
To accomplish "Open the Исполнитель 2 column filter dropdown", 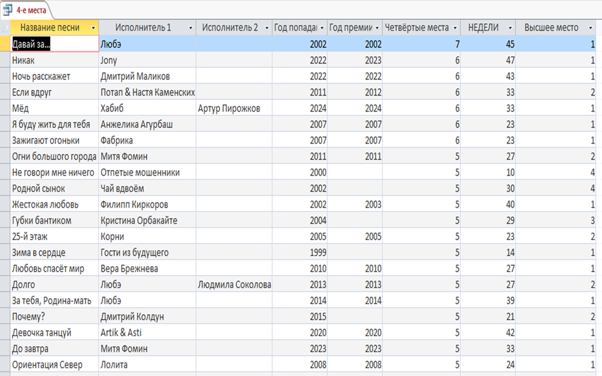I will 266,28.
